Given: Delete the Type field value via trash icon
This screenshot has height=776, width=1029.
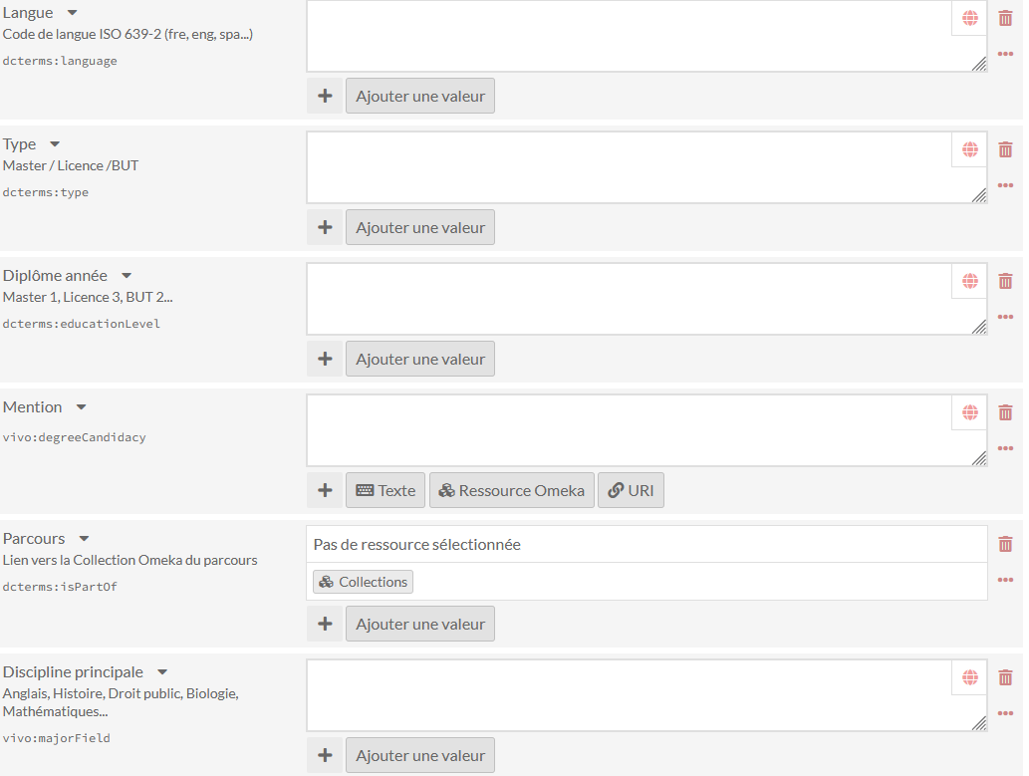Looking at the screenshot, I should point(1005,149).
